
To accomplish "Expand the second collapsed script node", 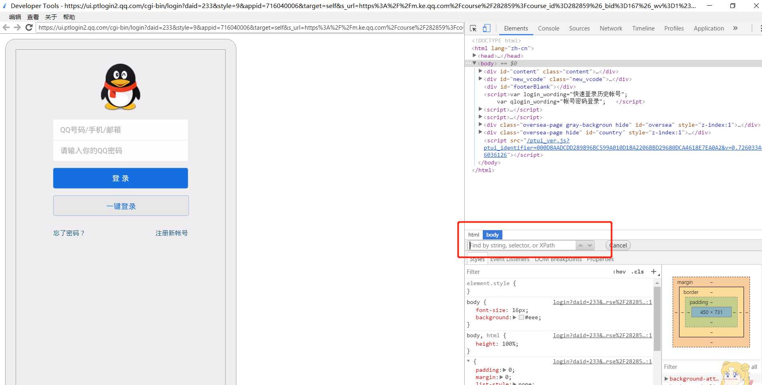I will (480, 117).
